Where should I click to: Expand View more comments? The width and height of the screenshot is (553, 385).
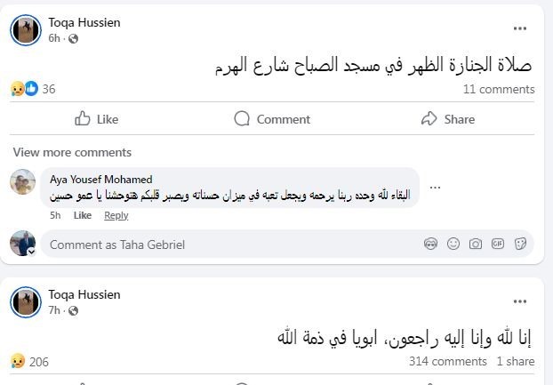point(72,152)
